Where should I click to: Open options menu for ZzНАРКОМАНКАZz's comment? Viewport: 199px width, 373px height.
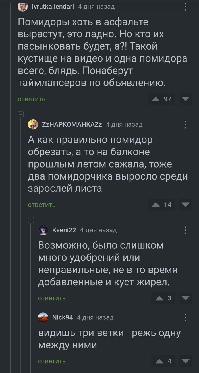[186, 125]
